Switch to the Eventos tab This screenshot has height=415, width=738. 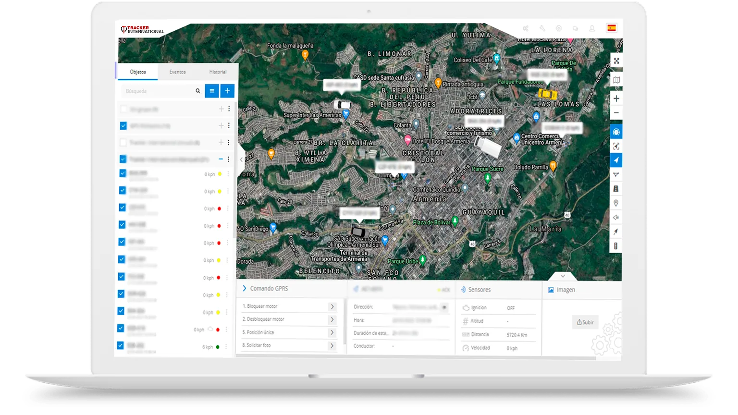[x=177, y=72]
